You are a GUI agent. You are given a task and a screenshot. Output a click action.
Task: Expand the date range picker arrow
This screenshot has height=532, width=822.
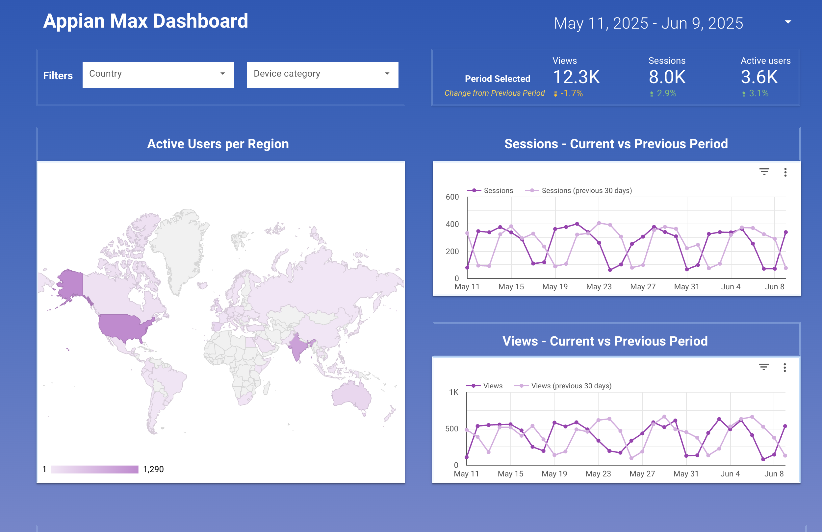pyautogui.click(x=788, y=22)
